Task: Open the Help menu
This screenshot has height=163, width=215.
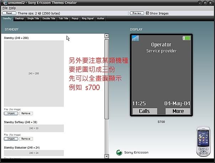Action: pos(12,8)
